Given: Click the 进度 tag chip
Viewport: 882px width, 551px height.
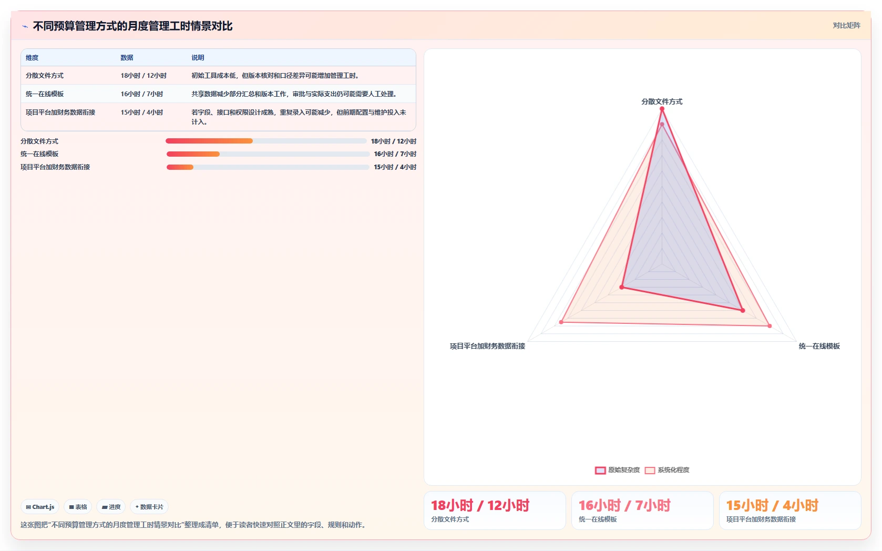Looking at the screenshot, I should coord(111,507).
